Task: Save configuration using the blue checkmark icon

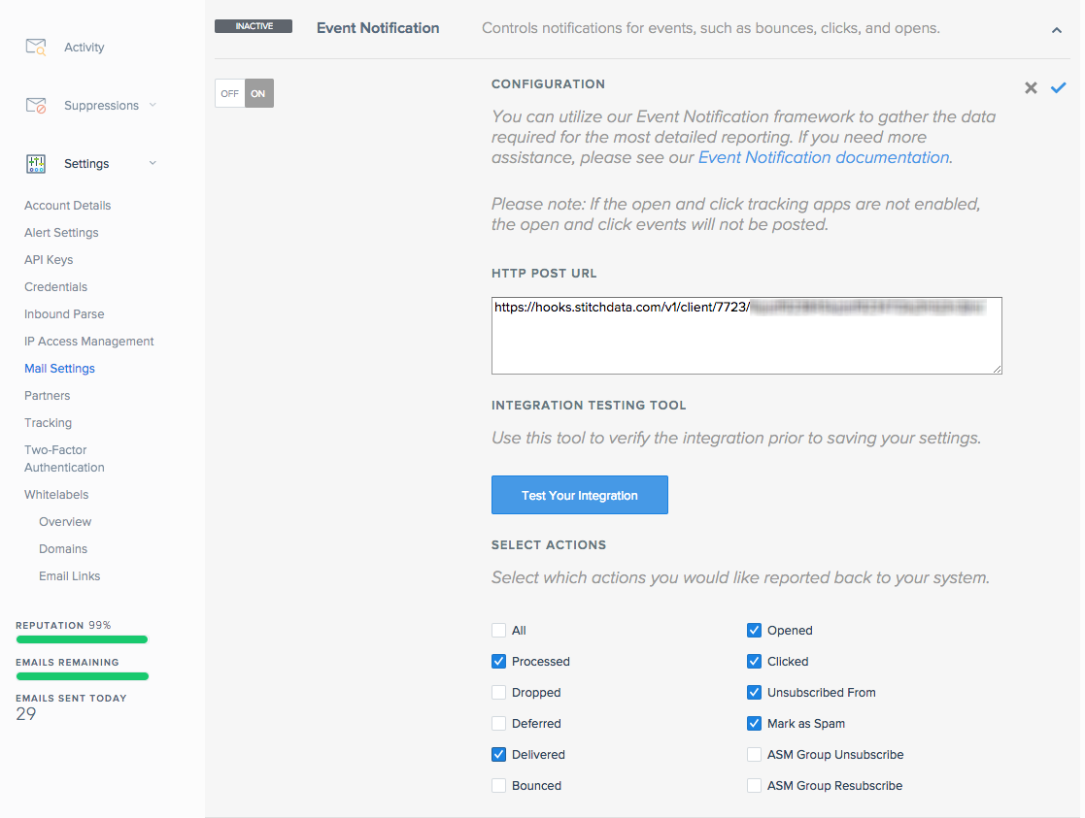Action: click(1059, 87)
